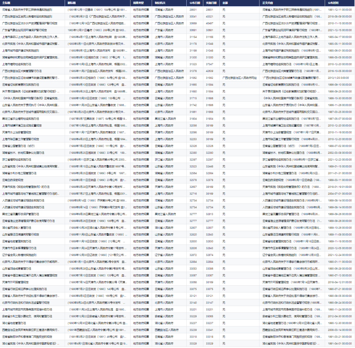Click main title 广西壮族自治区全民义务植树运动实施细则
Screen dimensions: 355x348
(x=27, y=16)
